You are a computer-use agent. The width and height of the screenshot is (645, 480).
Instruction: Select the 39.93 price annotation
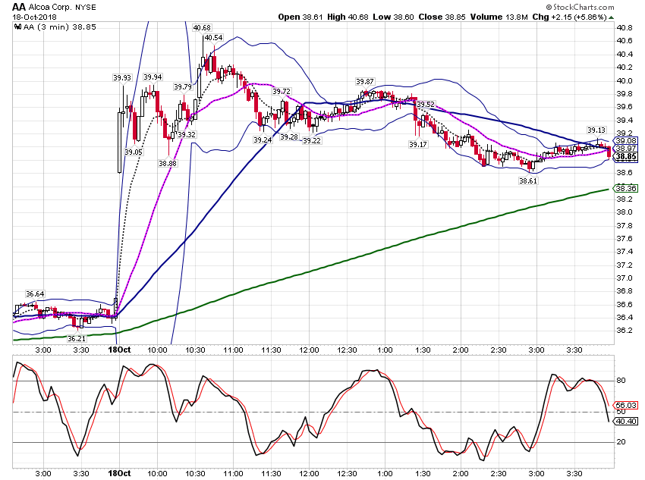(122, 77)
